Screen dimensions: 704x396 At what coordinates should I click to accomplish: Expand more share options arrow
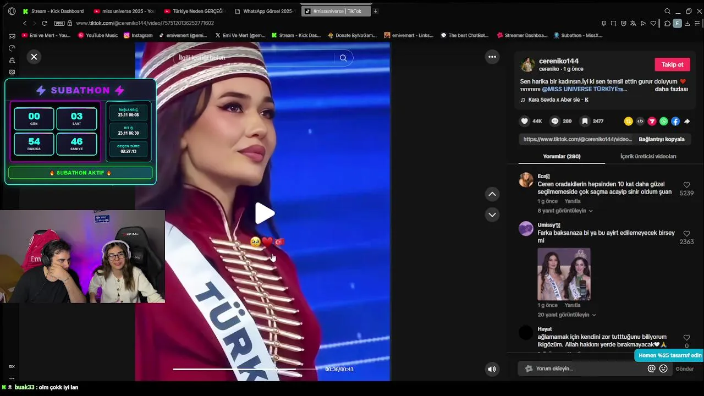(687, 121)
